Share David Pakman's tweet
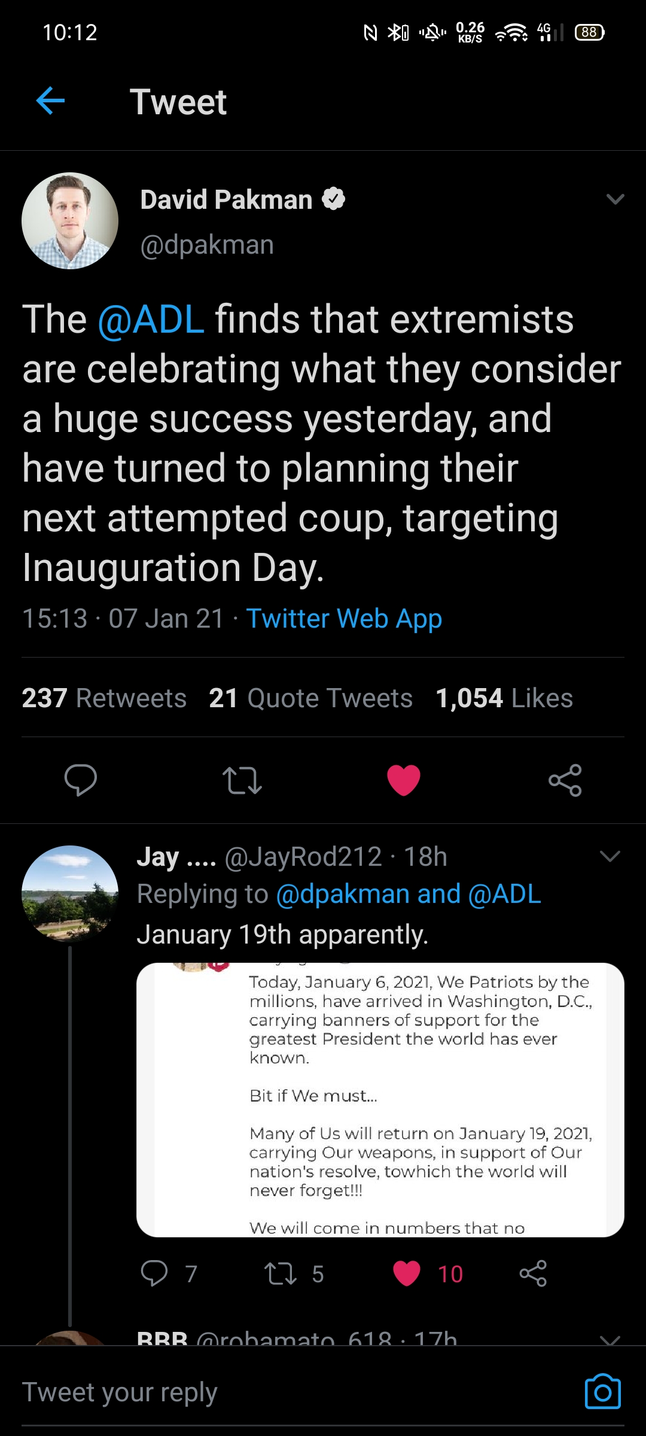Viewport: 646px width, 1436px height. pyautogui.click(x=565, y=780)
